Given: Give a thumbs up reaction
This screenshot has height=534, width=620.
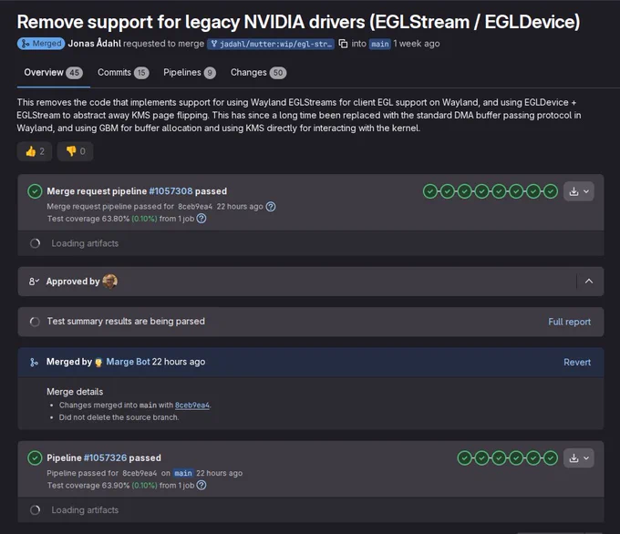Looking at the screenshot, I should click(35, 151).
